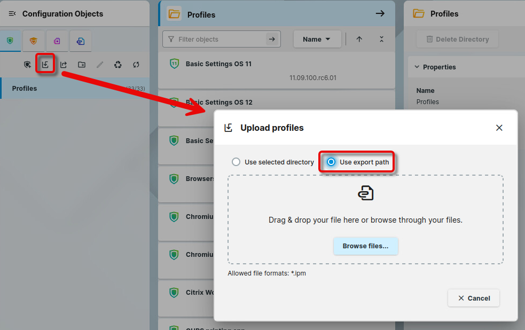Select the Profiles directory in the tree
This screenshot has width=525, height=330.
tap(25, 88)
